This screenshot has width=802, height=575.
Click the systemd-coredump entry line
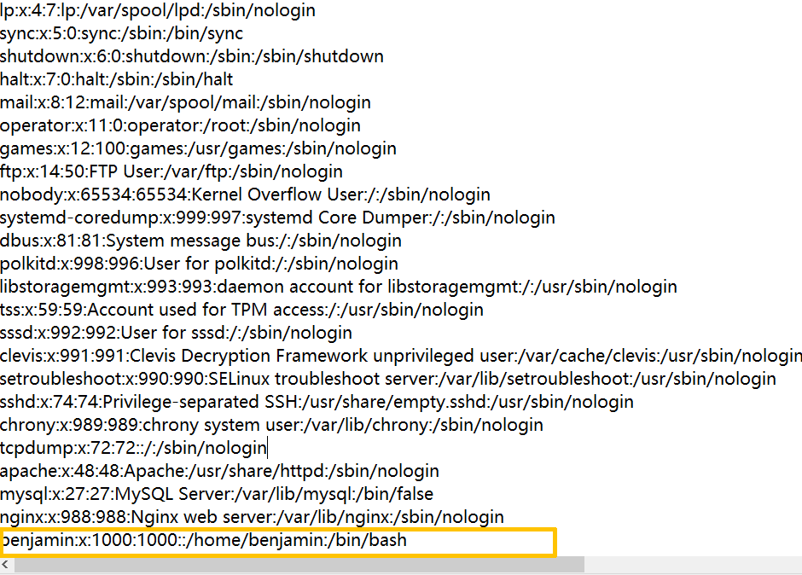click(277, 218)
